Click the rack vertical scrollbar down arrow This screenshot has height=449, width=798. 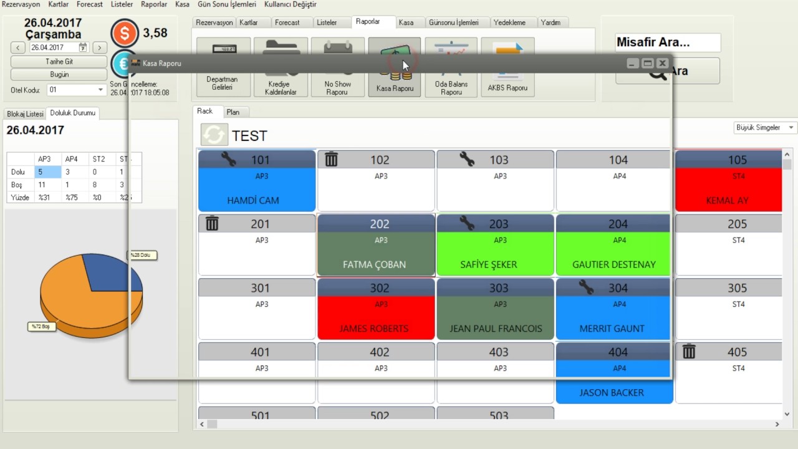click(787, 414)
